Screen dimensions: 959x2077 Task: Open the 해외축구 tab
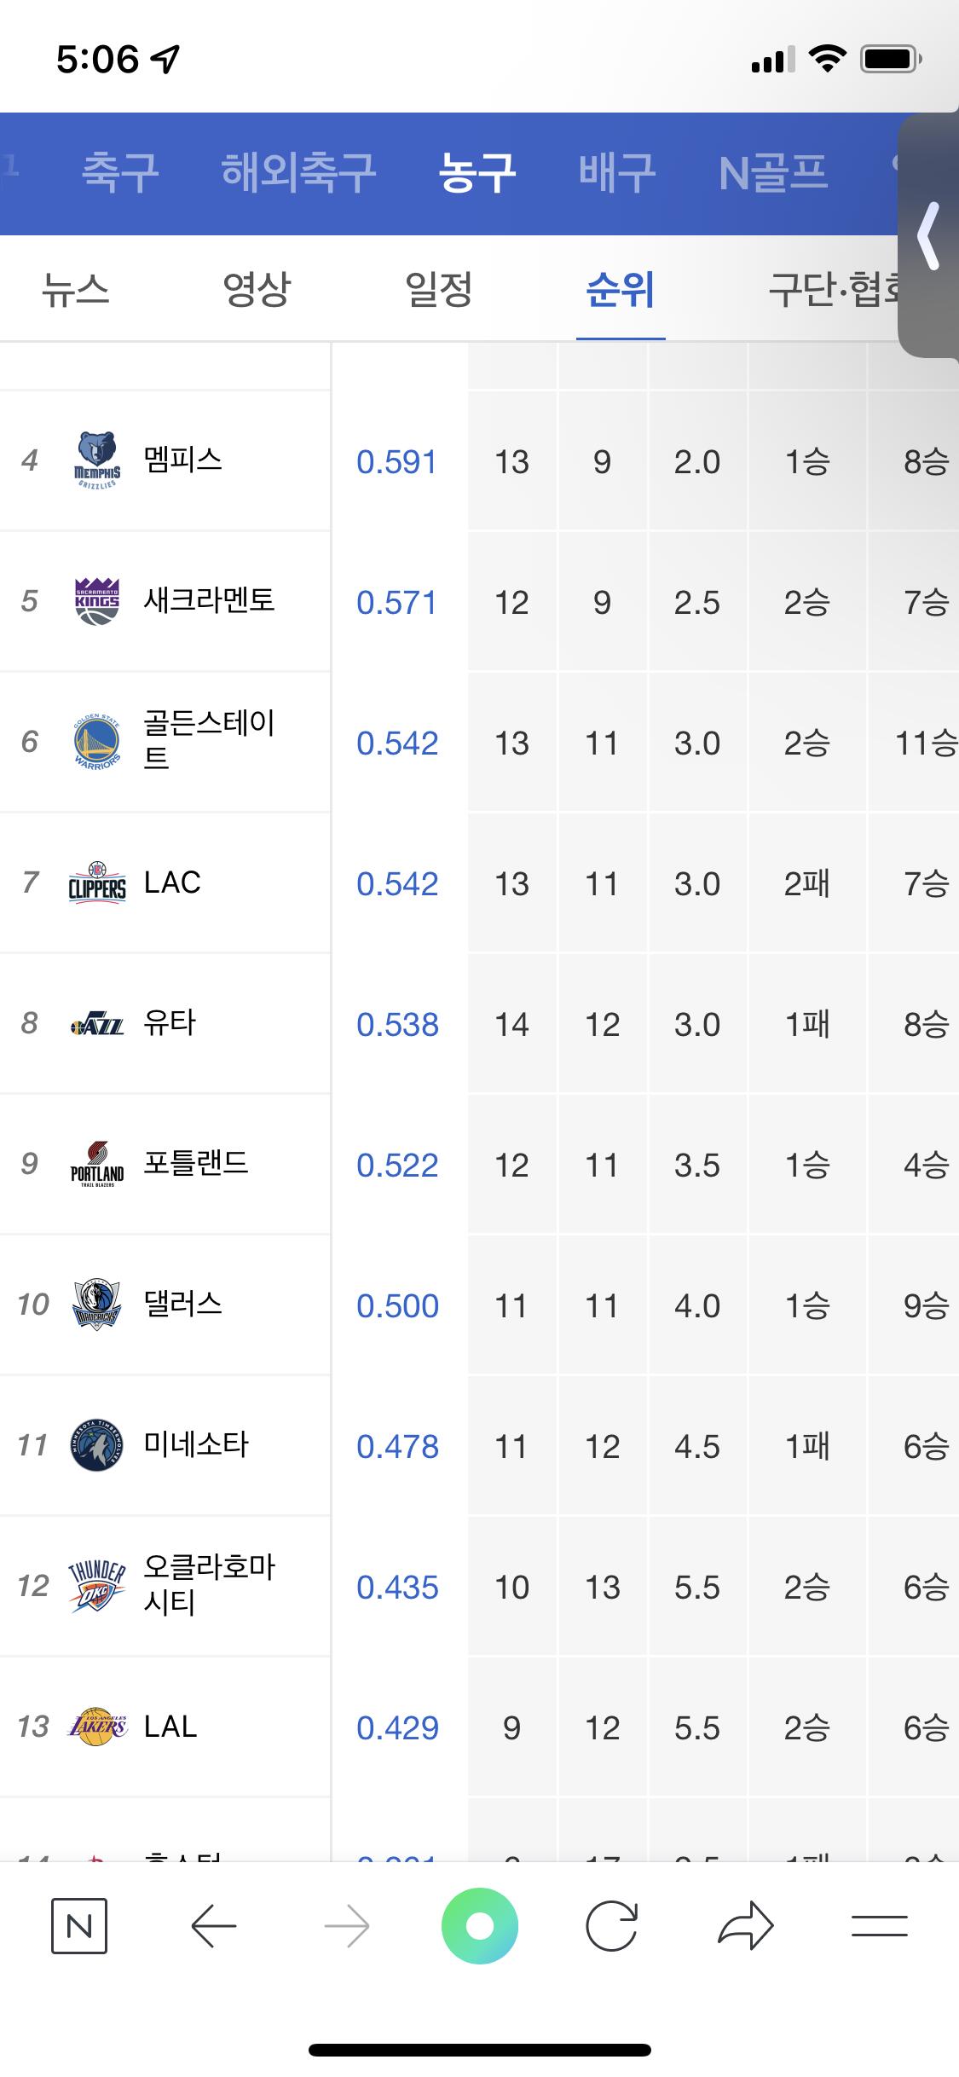298,173
